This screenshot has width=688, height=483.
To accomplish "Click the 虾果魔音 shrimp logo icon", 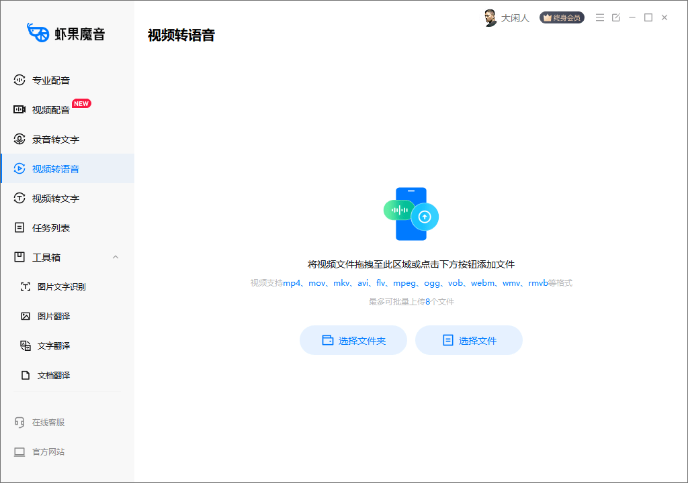I will click(x=38, y=33).
